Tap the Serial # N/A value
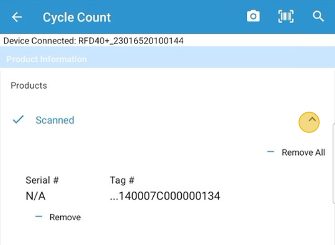Screen dimensions: 335x245 click(x=36, y=196)
